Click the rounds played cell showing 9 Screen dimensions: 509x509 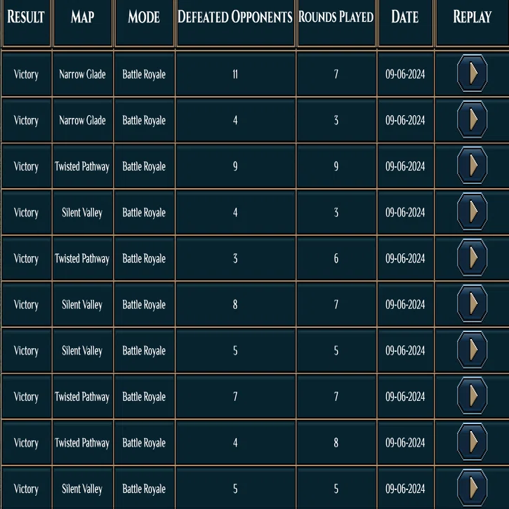(x=336, y=166)
